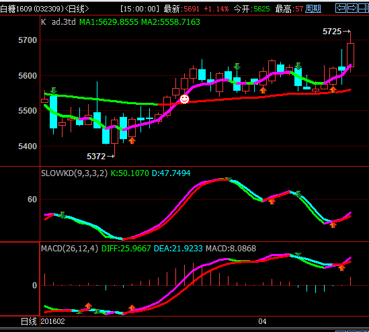Viewport: 369px width, 332px height.
Task: Click the smiley face crossover marker
Action: tap(184, 99)
